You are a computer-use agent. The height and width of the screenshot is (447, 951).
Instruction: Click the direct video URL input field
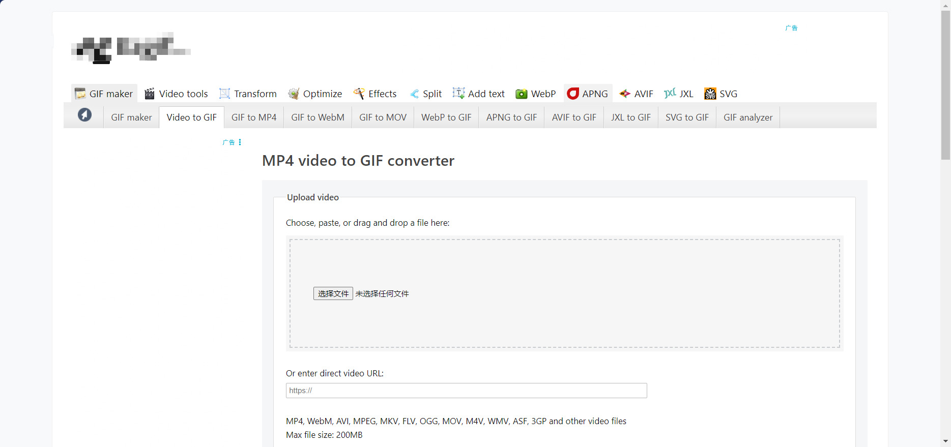[x=467, y=391]
